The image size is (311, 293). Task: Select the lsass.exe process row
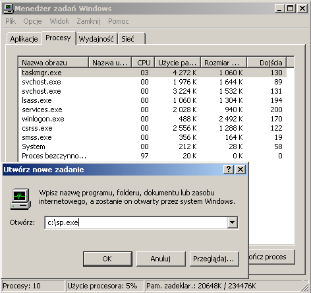(x=153, y=100)
